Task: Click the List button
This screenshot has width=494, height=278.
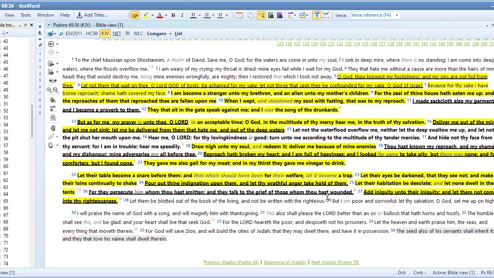Action: click(178, 34)
